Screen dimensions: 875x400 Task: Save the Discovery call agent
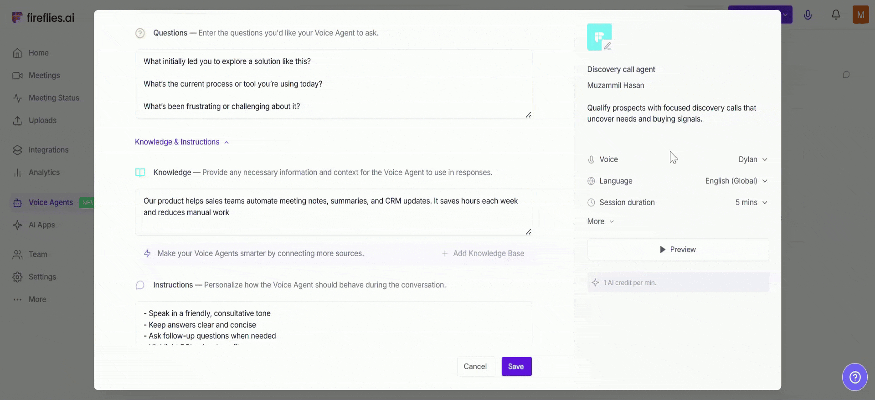click(516, 366)
